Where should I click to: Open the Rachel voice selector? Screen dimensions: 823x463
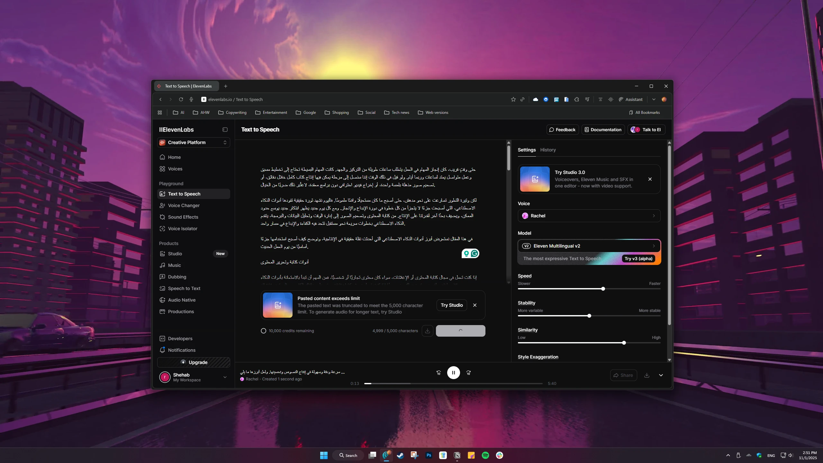[589, 216]
